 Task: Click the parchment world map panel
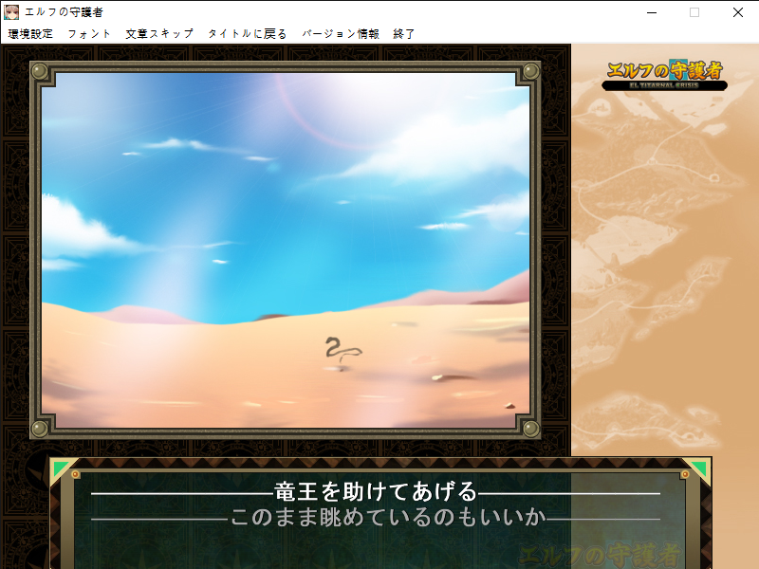click(x=665, y=250)
